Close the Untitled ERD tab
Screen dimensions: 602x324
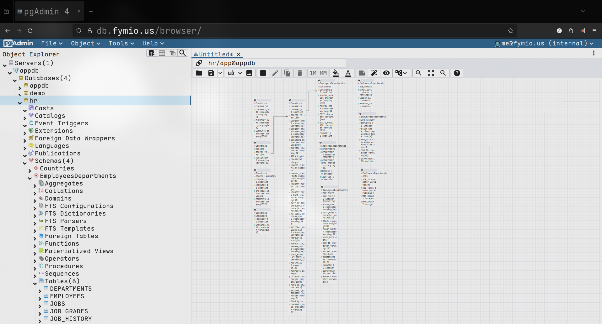(239, 54)
